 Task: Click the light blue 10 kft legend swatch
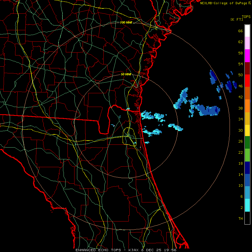pyautogui.click(x=247, y=193)
